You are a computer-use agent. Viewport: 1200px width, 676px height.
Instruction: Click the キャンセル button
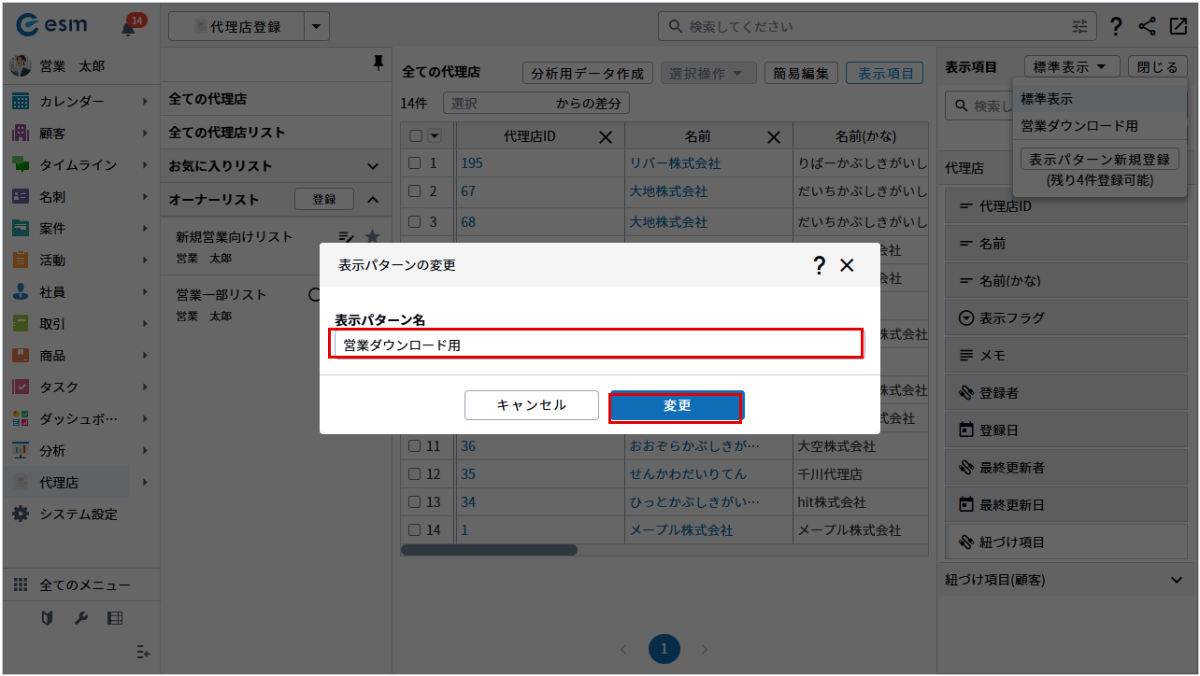point(532,405)
